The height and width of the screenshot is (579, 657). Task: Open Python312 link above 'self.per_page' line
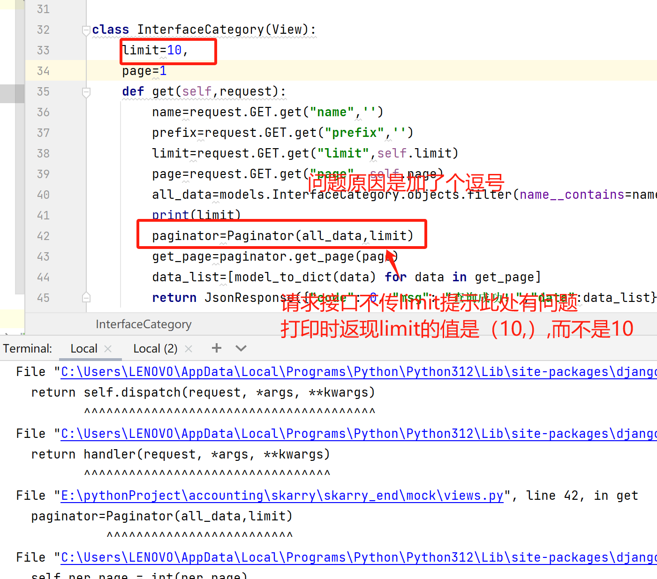[359, 557]
